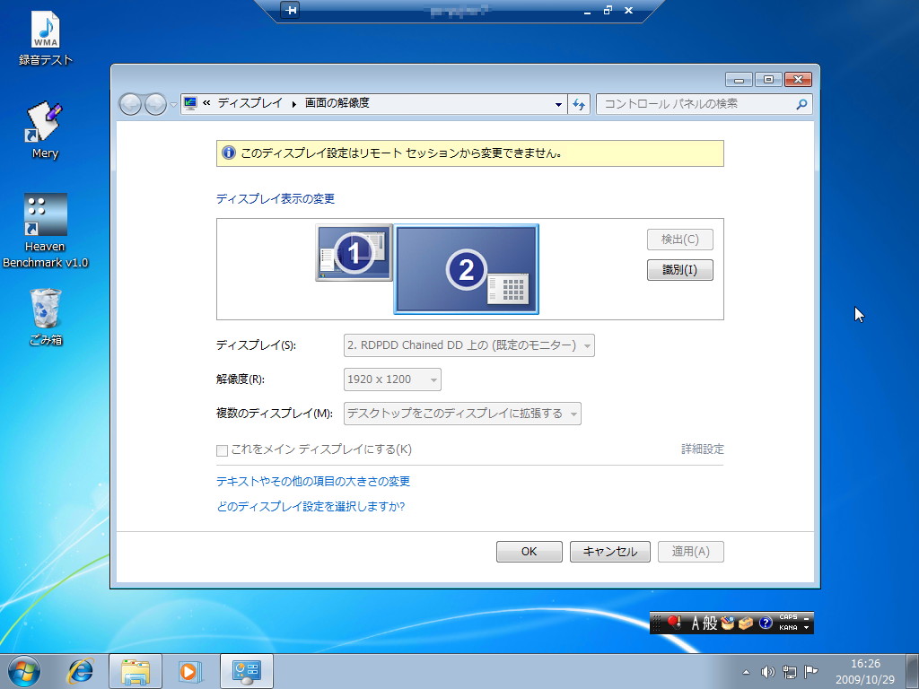
Task: Toggle これをメイン ディスプレイにする checkbox
Action: point(222,450)
